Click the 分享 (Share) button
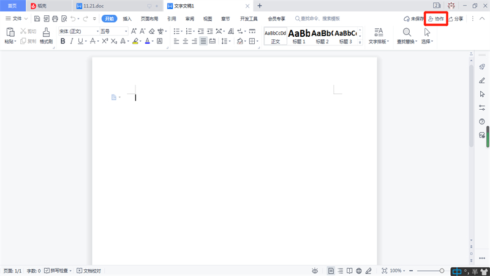 click(x=456, y=19)
